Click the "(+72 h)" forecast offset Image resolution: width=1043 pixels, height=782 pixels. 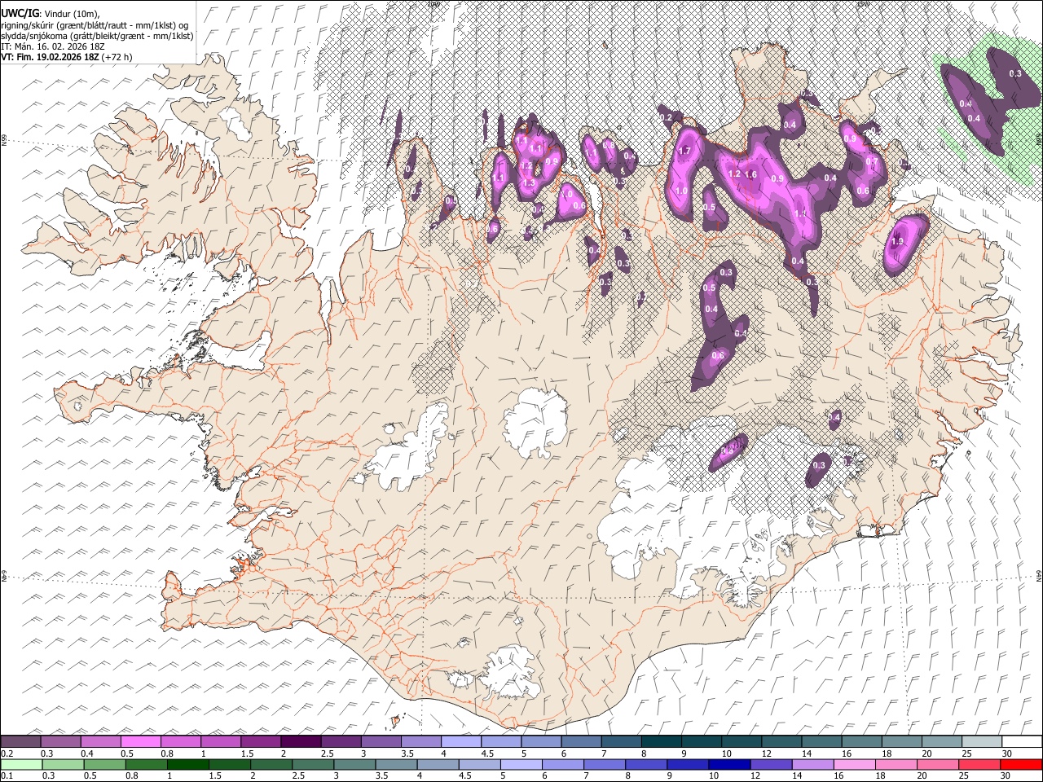pos(118,57)
